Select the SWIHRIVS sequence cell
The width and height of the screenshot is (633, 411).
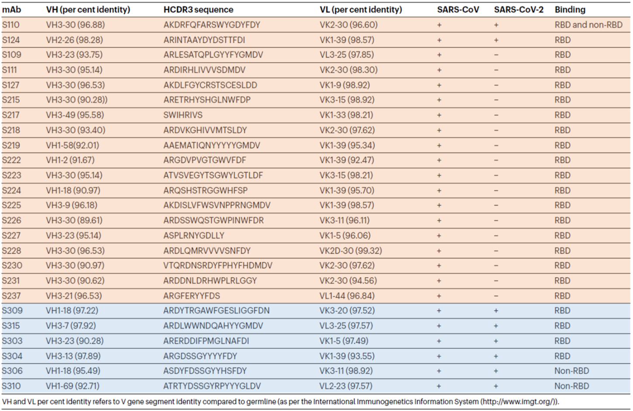pyautogui.click(x=183, y=115)
